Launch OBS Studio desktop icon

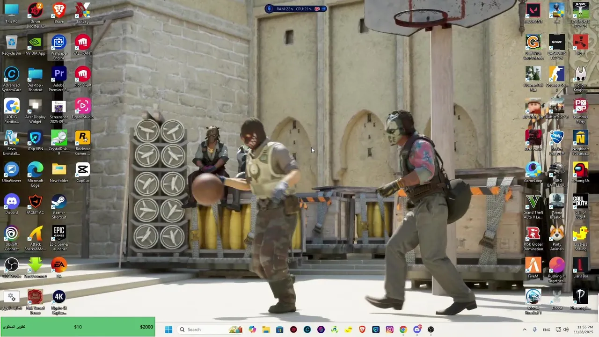tap(11, 268)
